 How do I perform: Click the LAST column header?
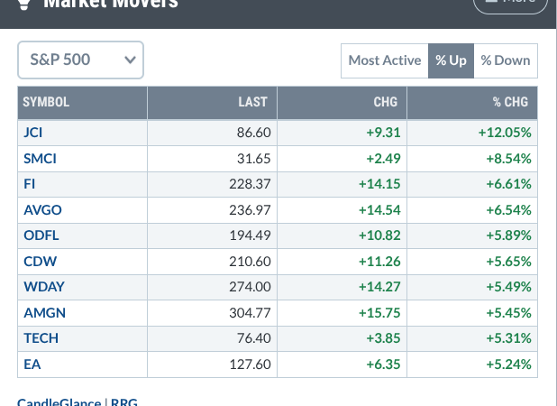click(x=212, y=102)
